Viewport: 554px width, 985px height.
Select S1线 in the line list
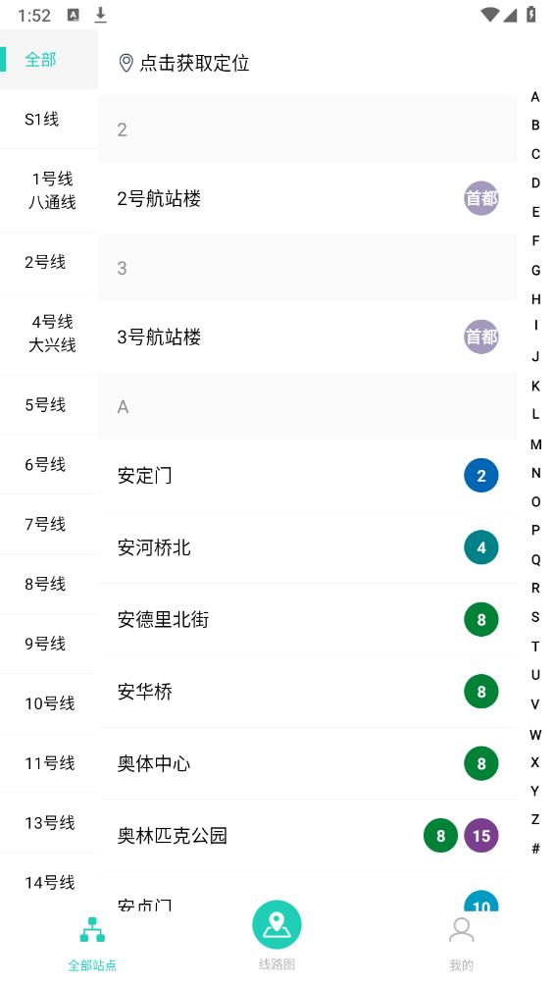[49, 120]
